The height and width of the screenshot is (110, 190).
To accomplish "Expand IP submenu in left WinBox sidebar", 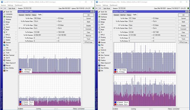I will pos(16,32).
